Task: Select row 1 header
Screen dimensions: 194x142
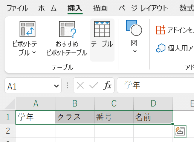Action: click(8, 117)
